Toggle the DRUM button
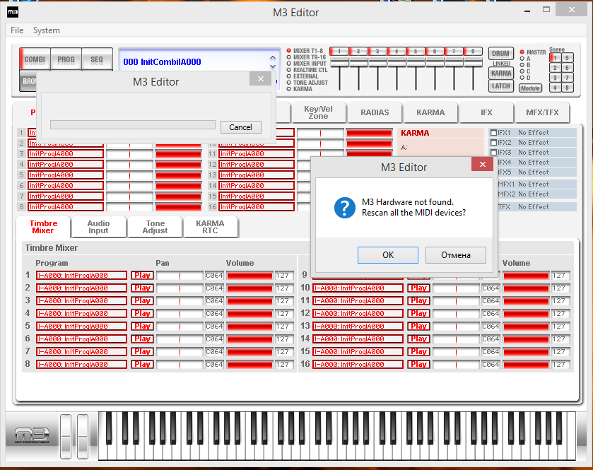The image size is (593, 470). pyautogui.click(x=501, y=54)
